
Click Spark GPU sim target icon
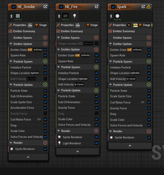(136, 25)
